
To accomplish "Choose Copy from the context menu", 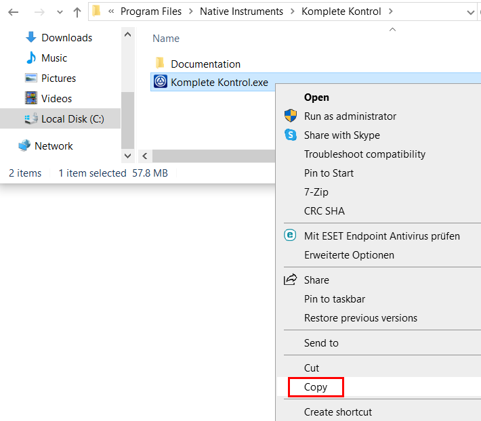I will [x=316, y=387].
